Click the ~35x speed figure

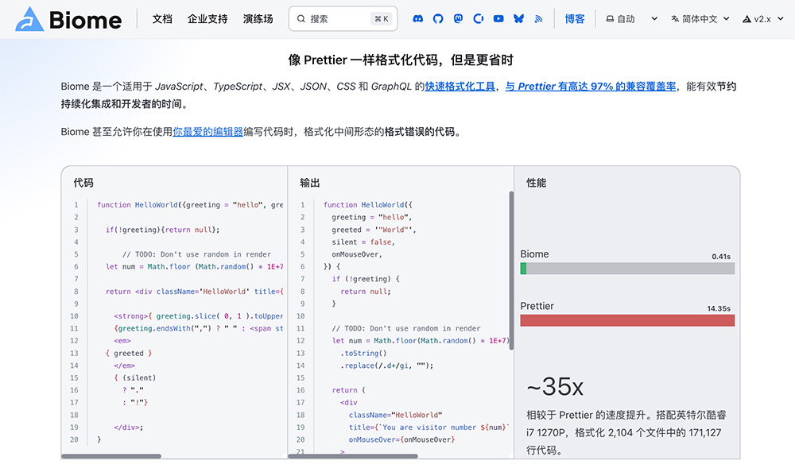[555, 387]
